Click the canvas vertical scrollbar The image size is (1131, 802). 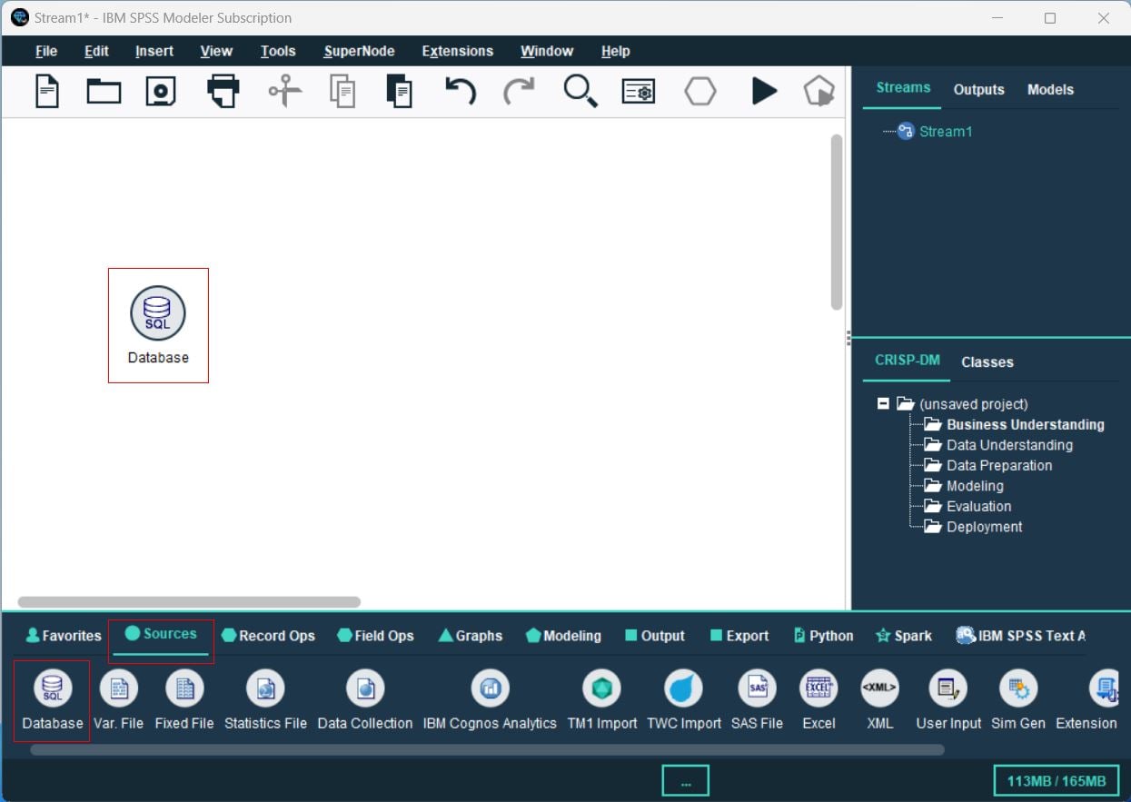837,223
